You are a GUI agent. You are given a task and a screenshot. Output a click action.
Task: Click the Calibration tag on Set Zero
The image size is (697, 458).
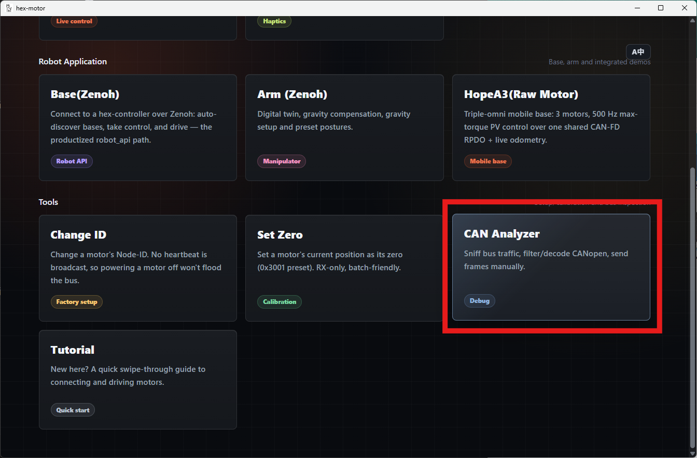pyautogui.click(x=280, y=302)
